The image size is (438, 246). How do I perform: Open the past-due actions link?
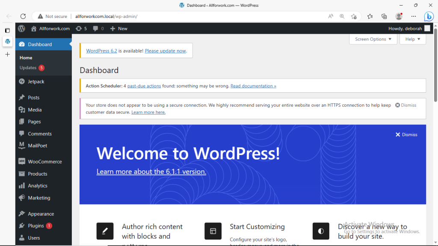point(144,86)
